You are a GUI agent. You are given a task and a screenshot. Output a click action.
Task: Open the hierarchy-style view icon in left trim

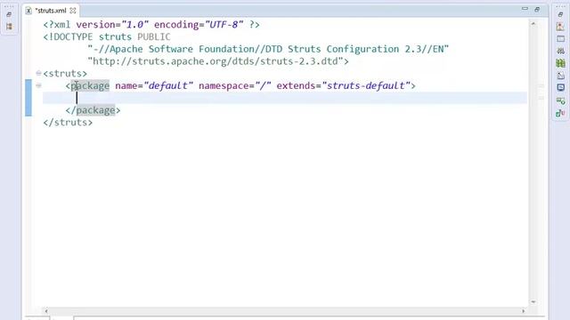[x=9, y=27]
